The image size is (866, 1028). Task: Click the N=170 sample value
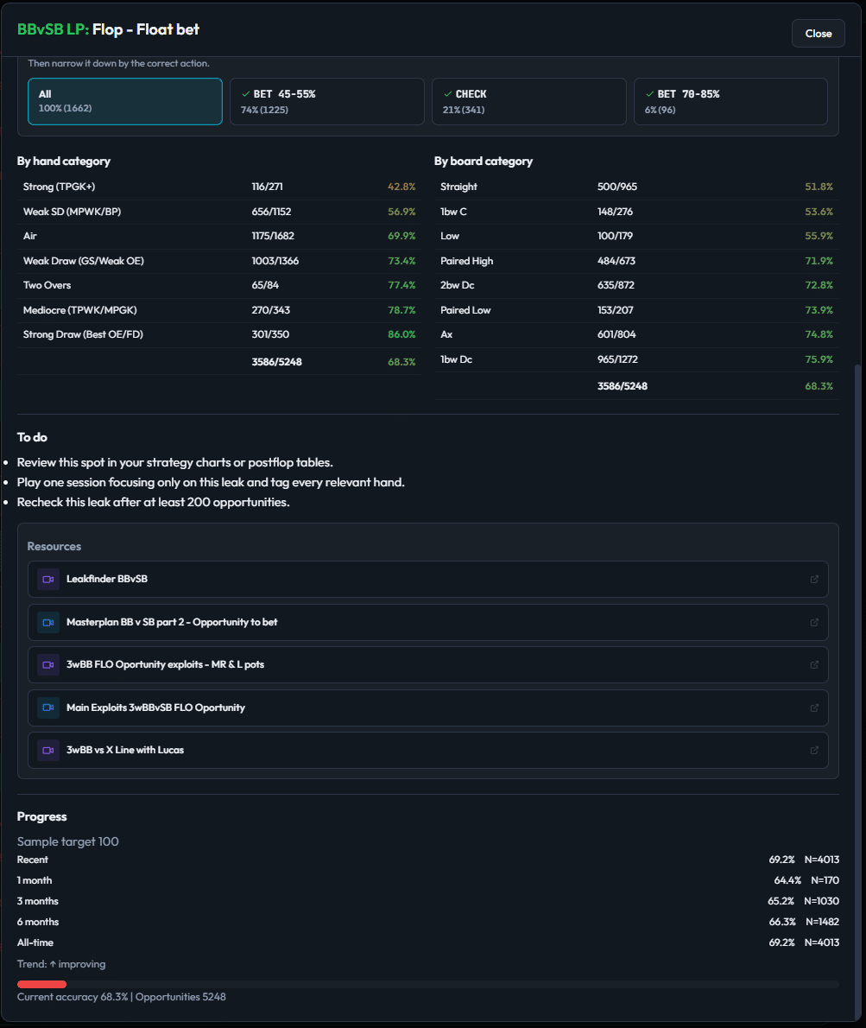click(x=825, y=880)
